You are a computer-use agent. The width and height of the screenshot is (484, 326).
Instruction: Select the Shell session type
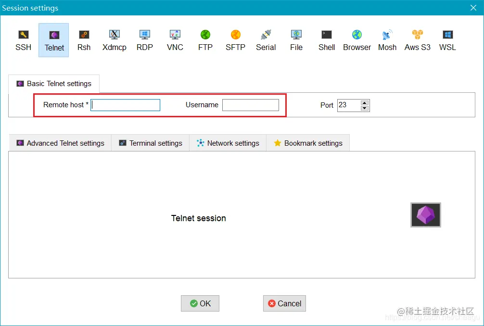pyautogui.click(x=327, y=40)
